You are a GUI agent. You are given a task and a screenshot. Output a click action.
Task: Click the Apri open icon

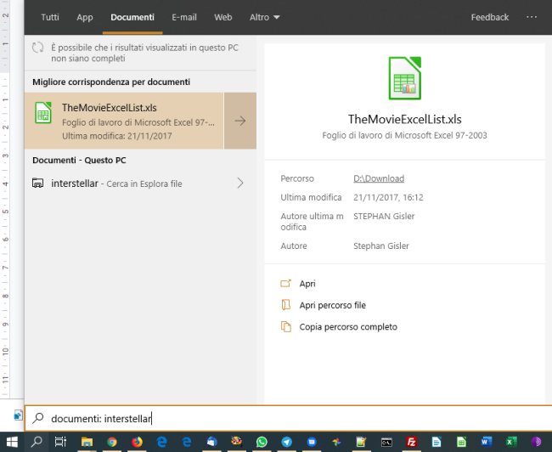[x=286, y=283]
